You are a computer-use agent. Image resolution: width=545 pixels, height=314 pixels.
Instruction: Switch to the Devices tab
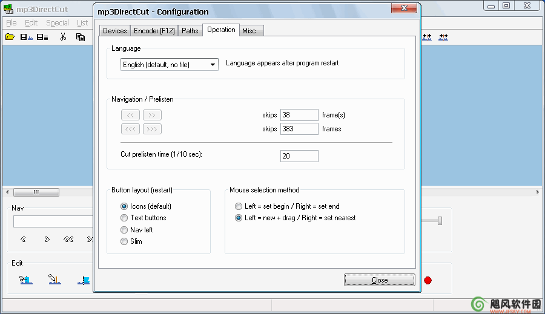tap(114, 31)
